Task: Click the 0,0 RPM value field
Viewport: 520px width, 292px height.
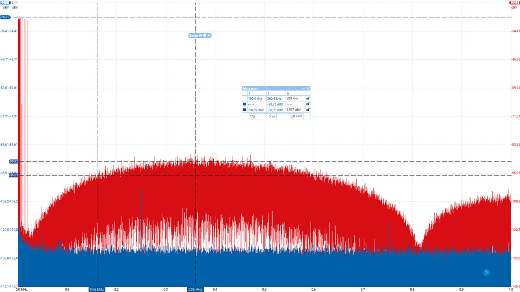Action: click(x=297, y=116)
